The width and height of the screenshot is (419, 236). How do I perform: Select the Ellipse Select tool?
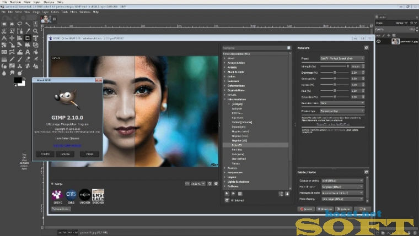pos(12,24)
